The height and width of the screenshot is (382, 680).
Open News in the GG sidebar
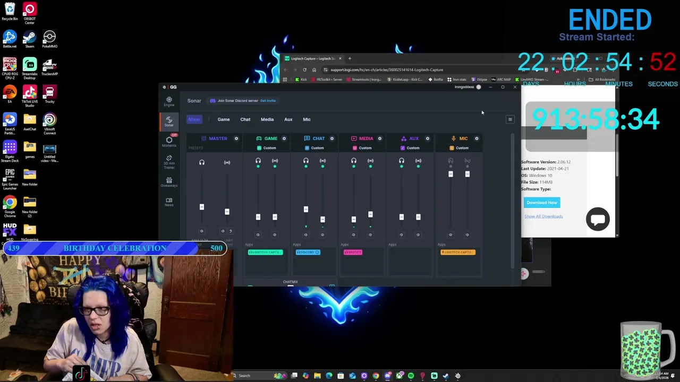click(x=169, y=202)
